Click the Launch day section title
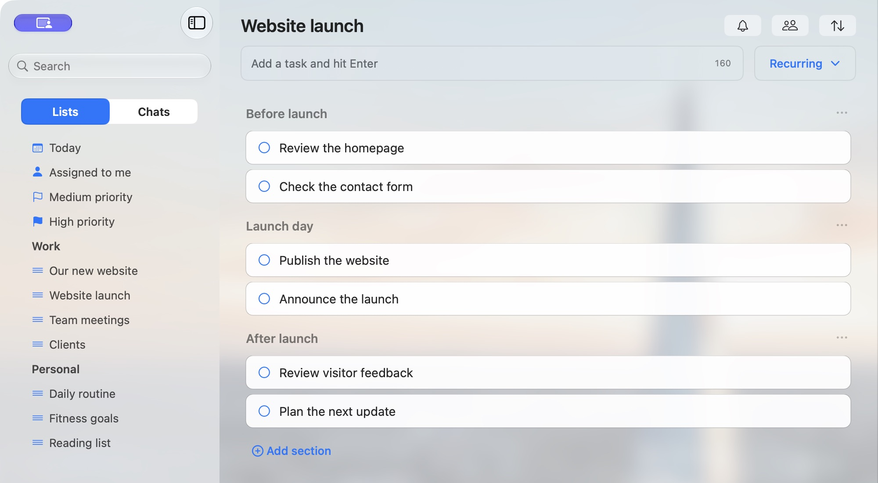This screenshot has width=878, height=483. coord(280,226)
